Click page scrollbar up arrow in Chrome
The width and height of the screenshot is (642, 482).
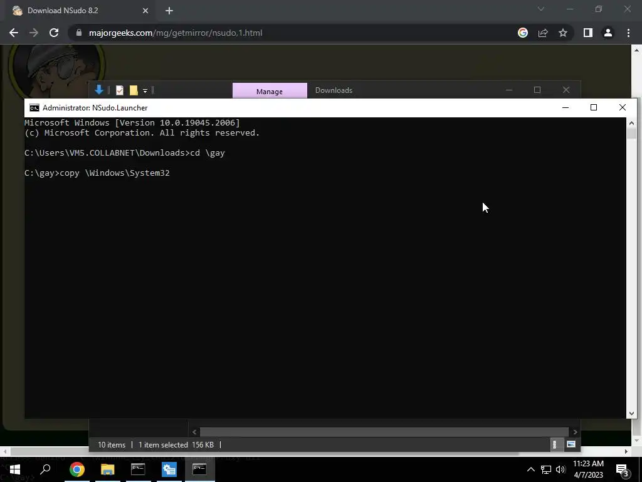(637, 50)
